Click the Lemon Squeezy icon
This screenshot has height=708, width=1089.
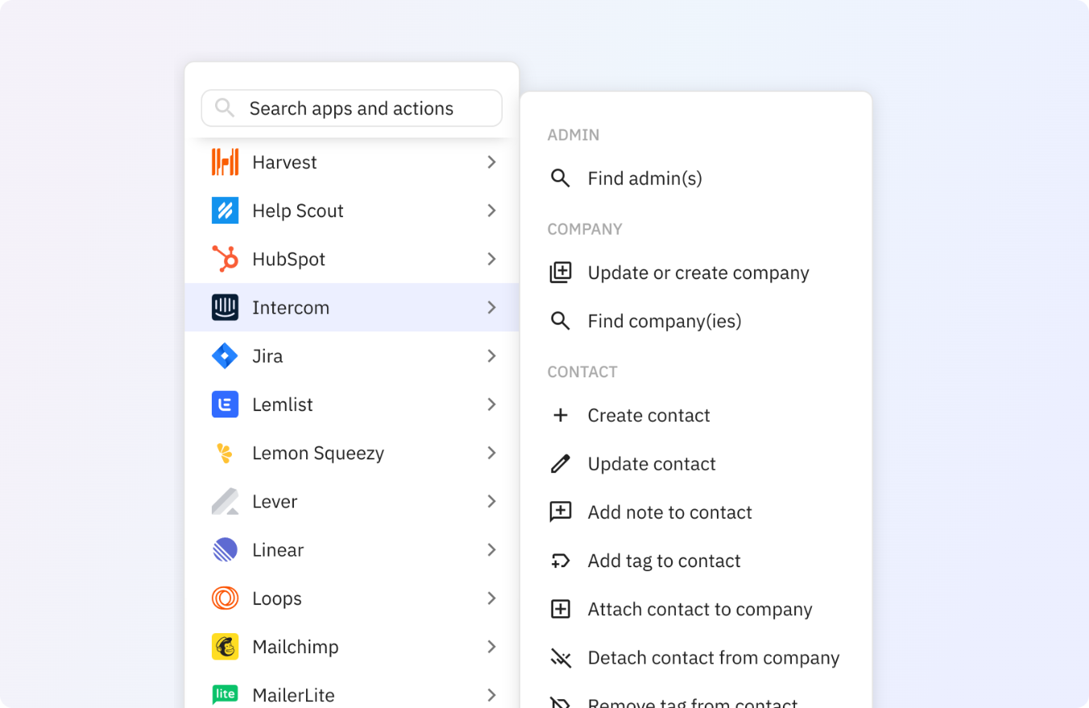[x=225, y=453]
